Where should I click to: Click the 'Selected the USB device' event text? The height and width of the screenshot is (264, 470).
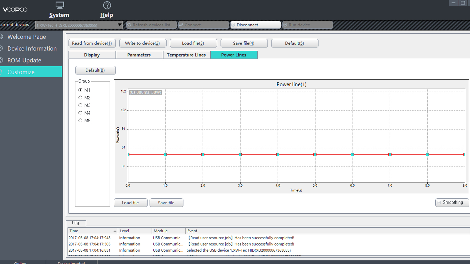(x=239, y=250)
